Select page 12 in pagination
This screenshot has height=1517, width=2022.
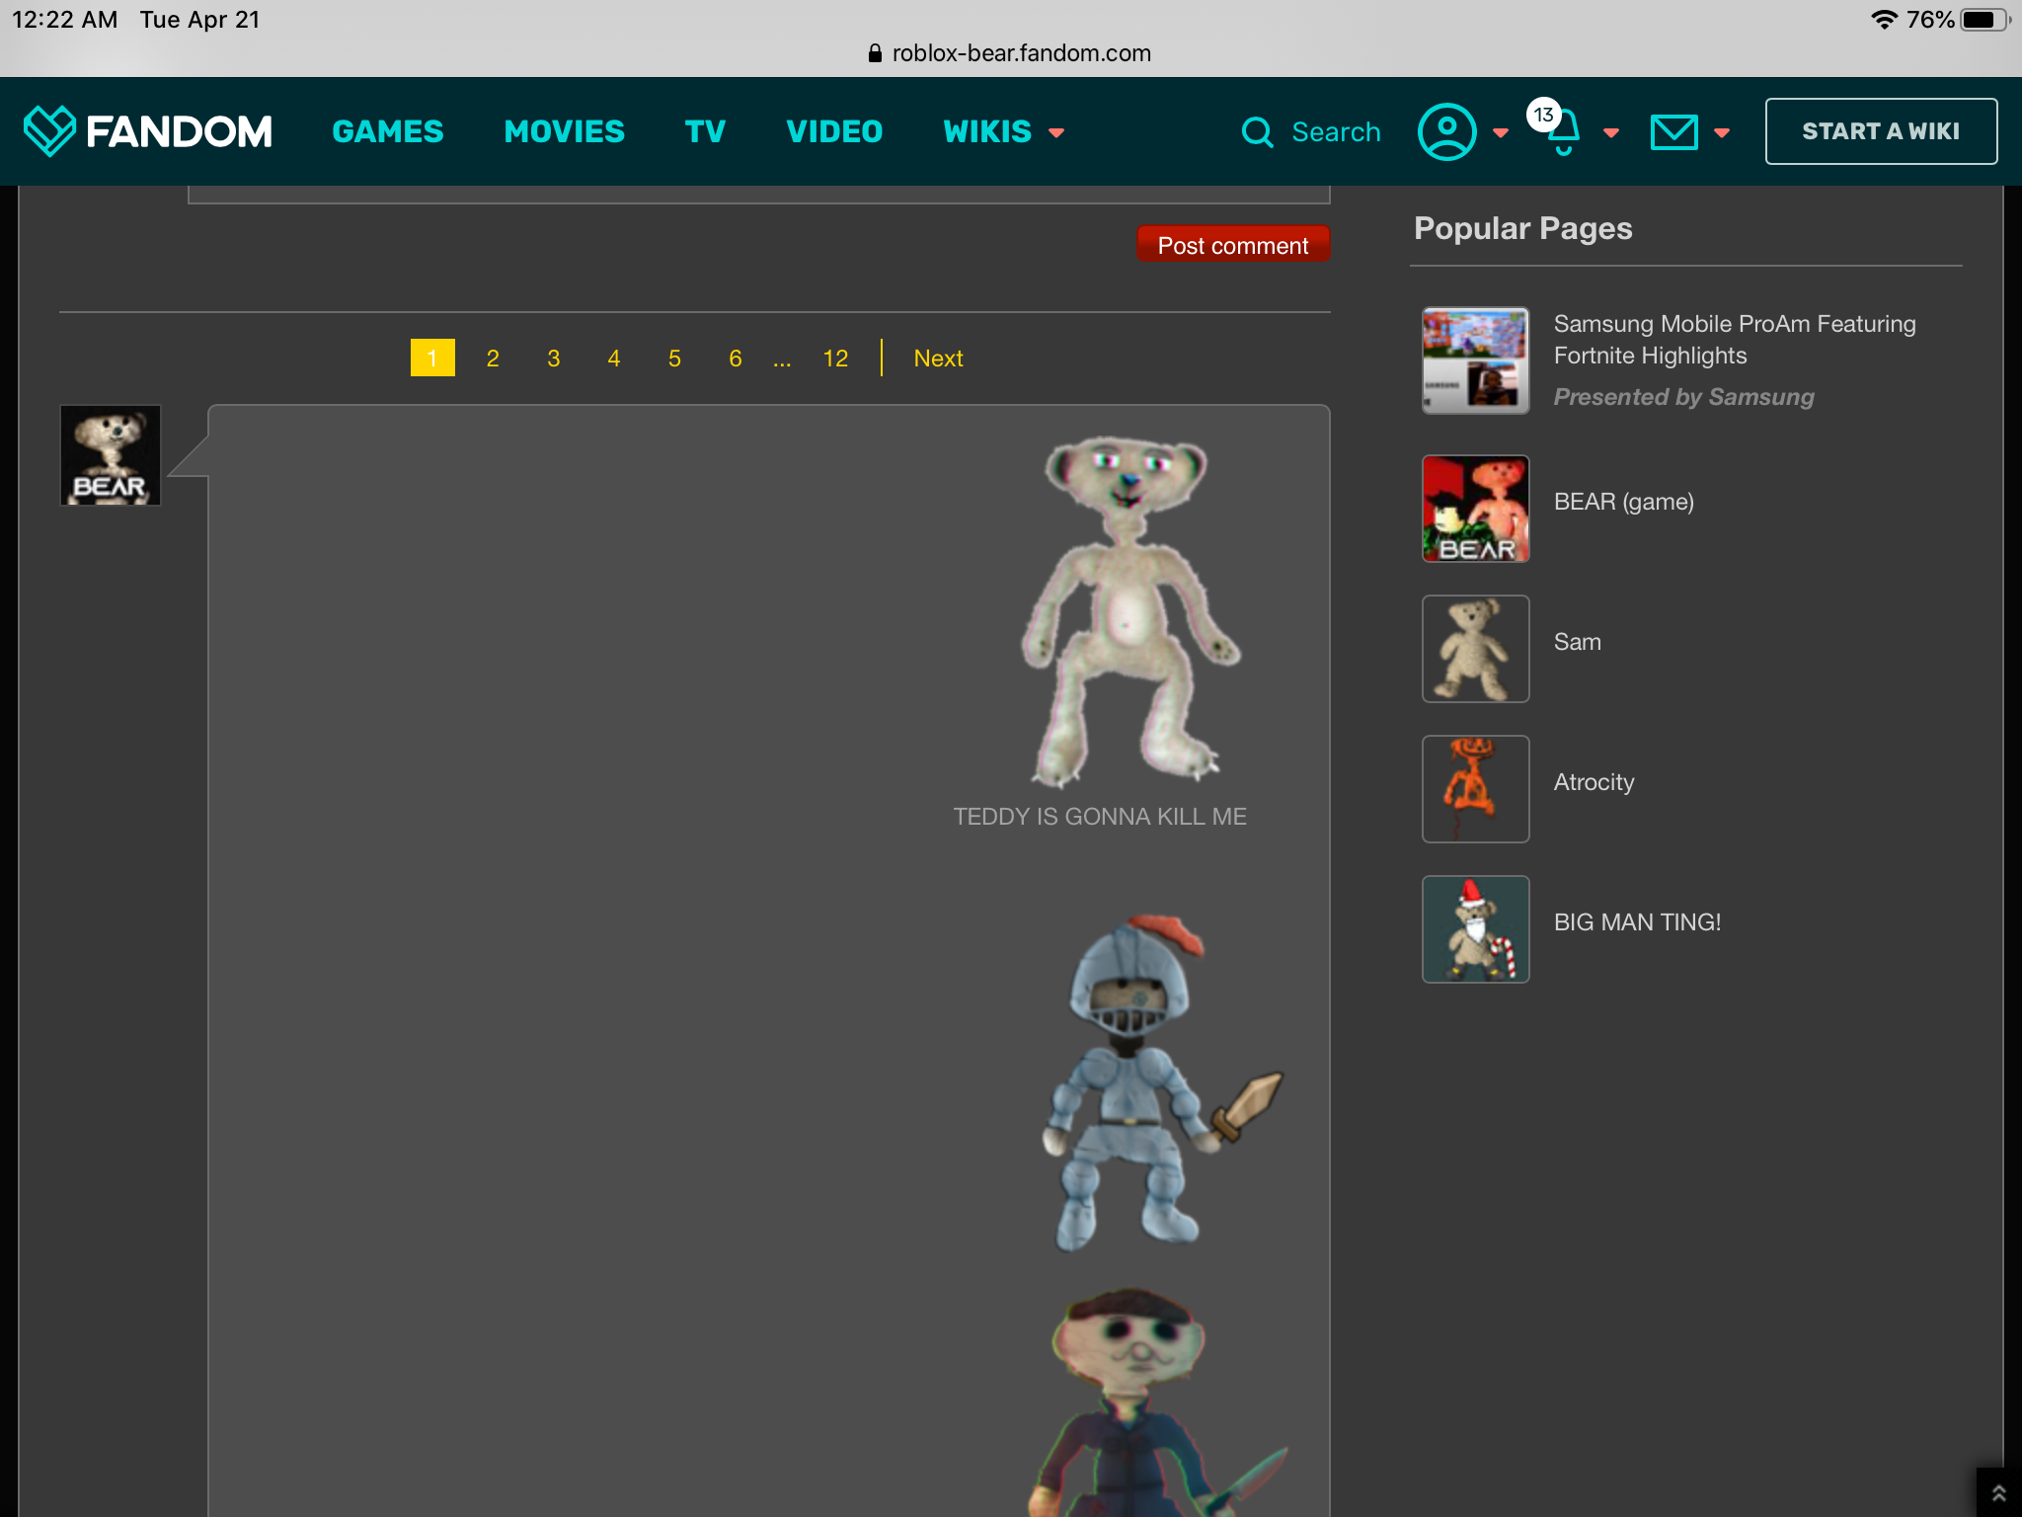coord(834,357)
